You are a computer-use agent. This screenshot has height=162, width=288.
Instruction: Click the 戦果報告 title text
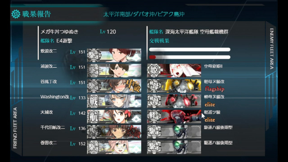36,14
